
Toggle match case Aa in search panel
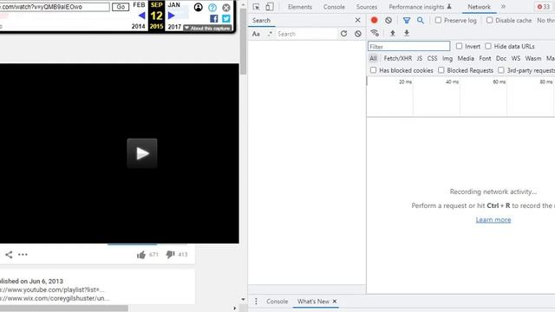click(256, 34)
